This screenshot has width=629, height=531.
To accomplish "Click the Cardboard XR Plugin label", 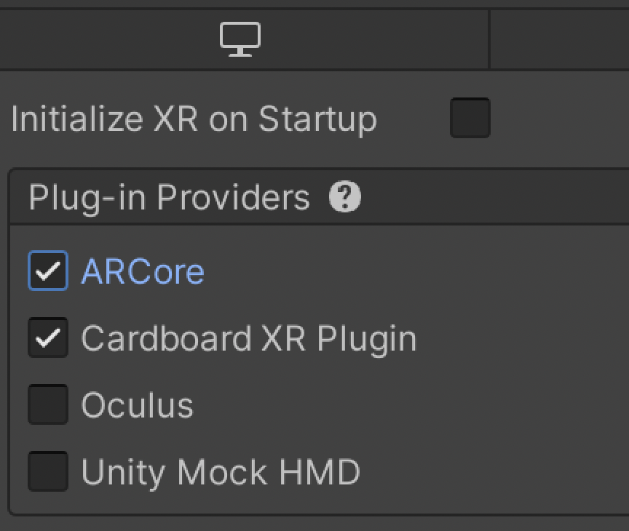I will 248,338.
